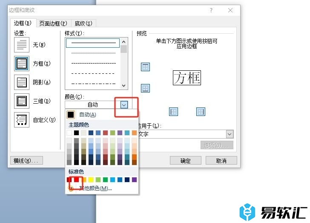Pick the green standard color swatch
This screenshot has width=310, height=223.
point(105,180)
